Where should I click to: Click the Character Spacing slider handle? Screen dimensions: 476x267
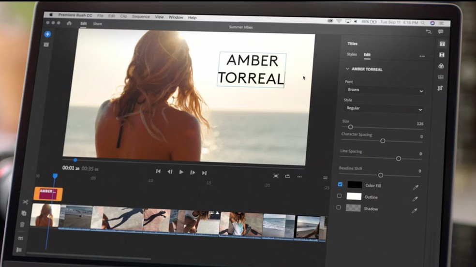(x=383, y=141)
